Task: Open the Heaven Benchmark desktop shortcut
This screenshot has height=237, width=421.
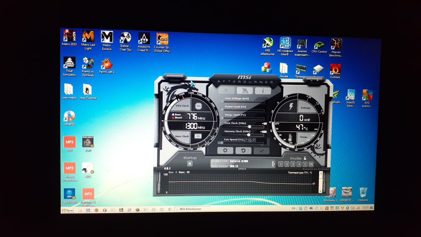Action: 335,48
